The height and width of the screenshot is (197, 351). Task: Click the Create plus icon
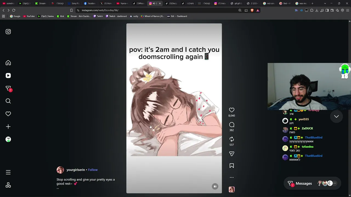pos(8,127)
